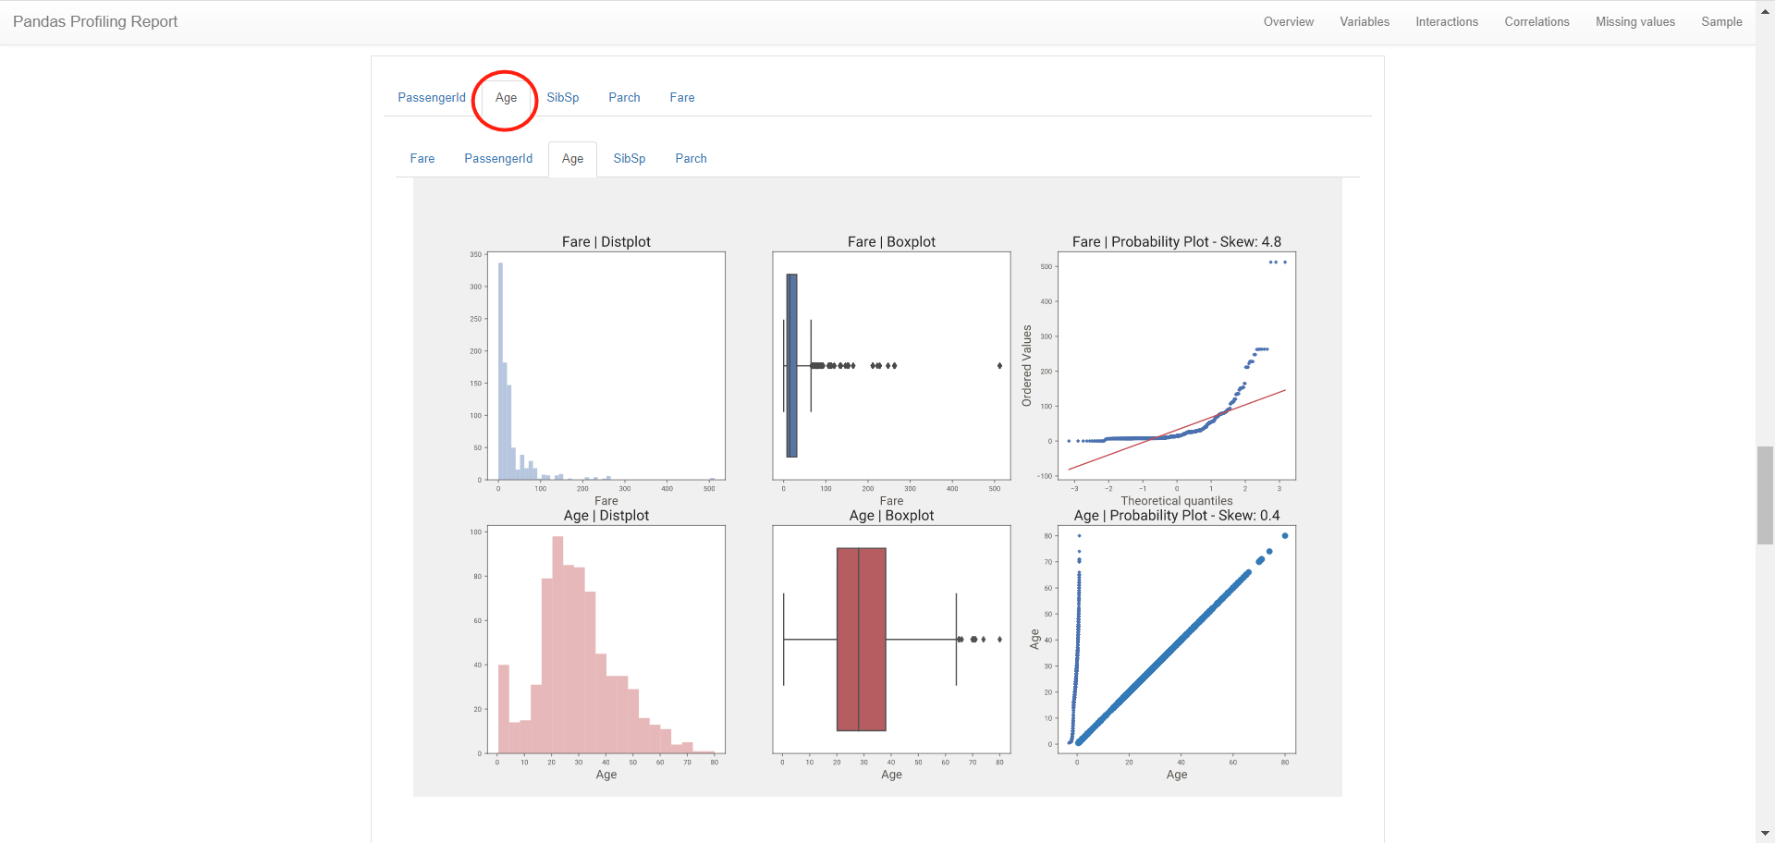Select Fare tab in second tab row
Viewport: 1775px width, 843px height.
tap(422, 158)
